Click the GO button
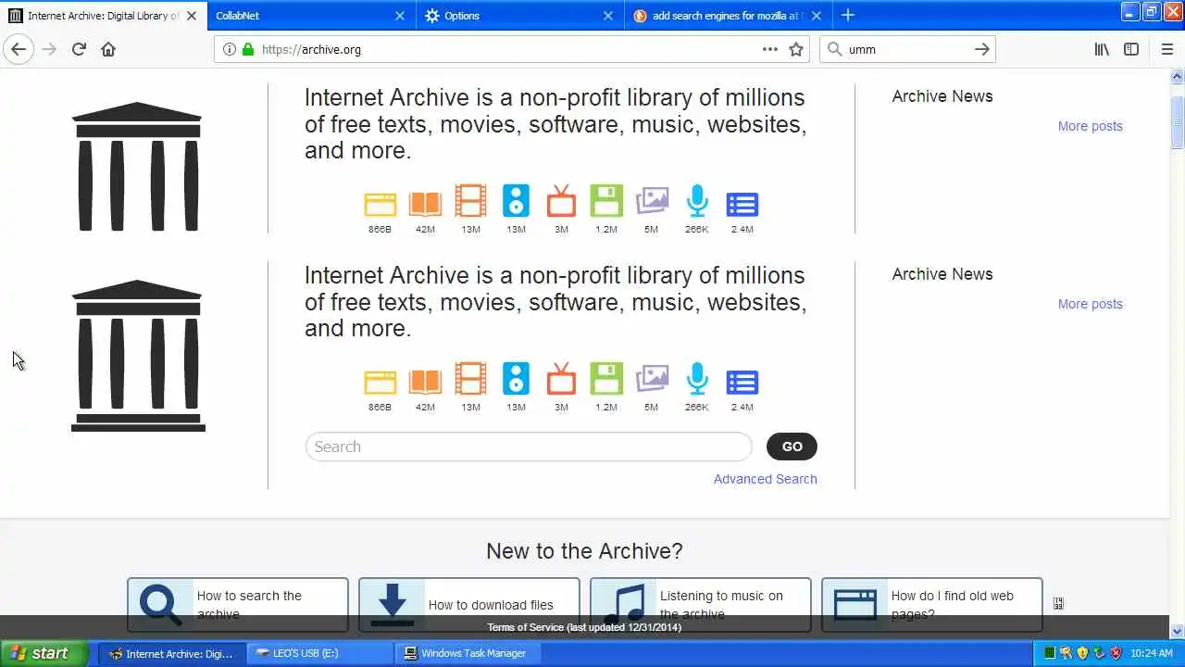Screen dimensions: 1185x667 [792, 447]
